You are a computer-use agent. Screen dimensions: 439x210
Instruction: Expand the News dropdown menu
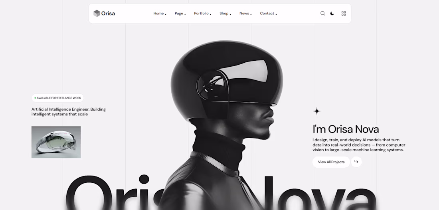pos(245,14)
